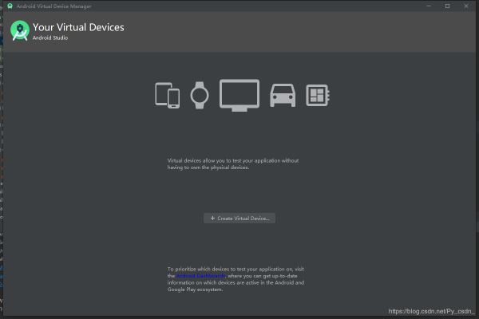Click the Wear OS watch icon
479x319 pixels.
200,95
